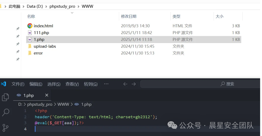The image size is (262, 136).
Task: Open the VS Code Explorer icon
Action: coord(6,97)
